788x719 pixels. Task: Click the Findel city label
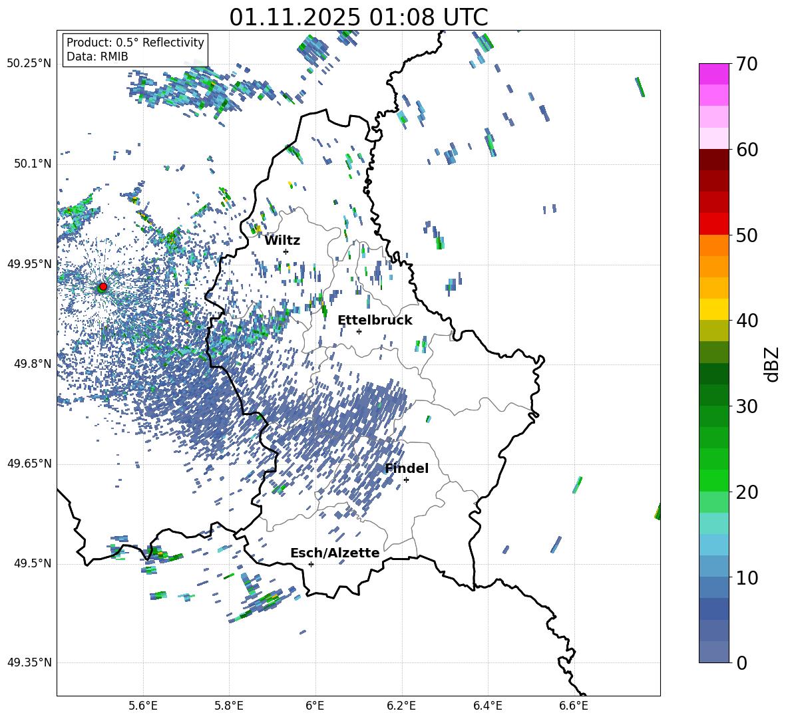point(407,468)
